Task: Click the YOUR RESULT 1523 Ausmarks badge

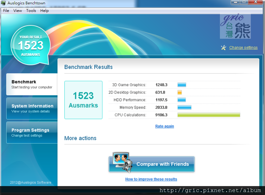Action: [x=31, y=45]
